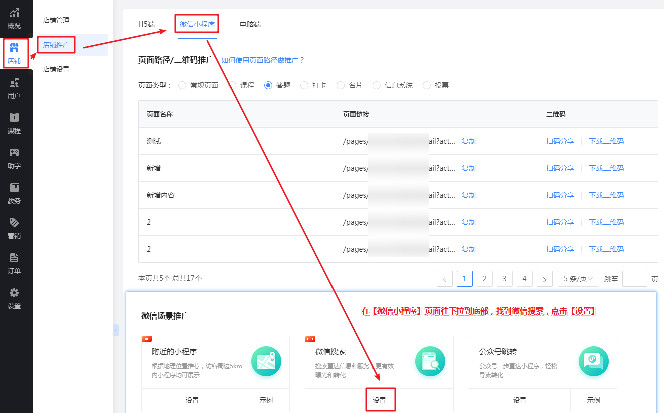The width and height of the screenshot is (664, 413).
Task: Select the 答题 page type radio
Action: coord(268,85)
